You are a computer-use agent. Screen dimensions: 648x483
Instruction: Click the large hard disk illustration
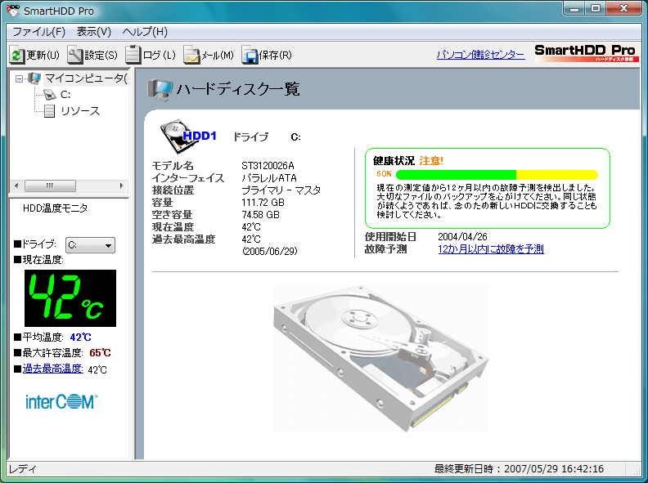coord(380,359)
